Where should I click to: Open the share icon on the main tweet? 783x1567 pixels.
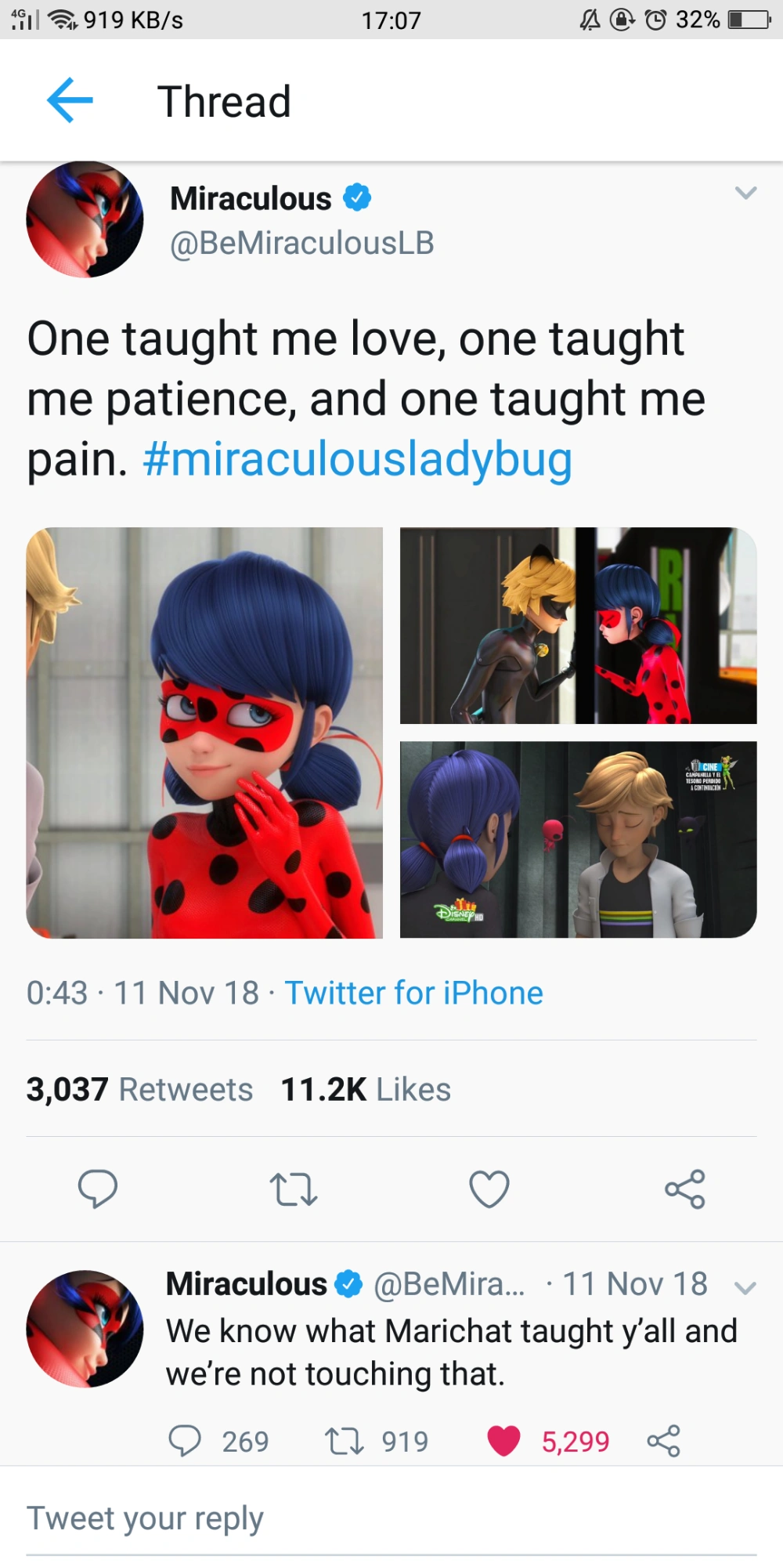pyautogui.click(x=684, y=1190)
